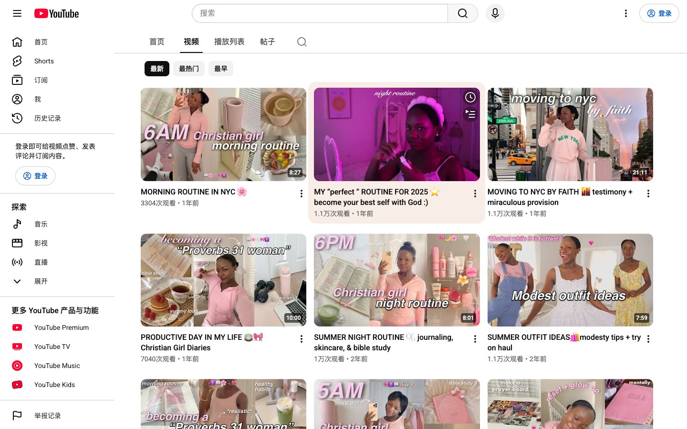The width and height of the screenshot is (687, 429).
Task: Start voice search with microphone icon
Action: (x=495, y=13)
